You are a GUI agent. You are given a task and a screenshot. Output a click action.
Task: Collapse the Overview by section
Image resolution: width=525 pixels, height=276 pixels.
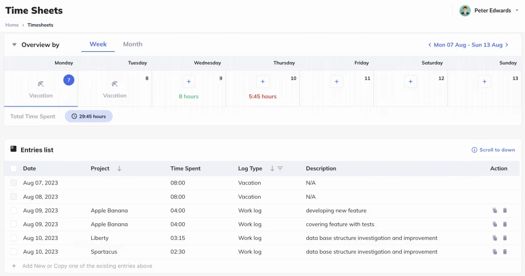tap(14, 44)
